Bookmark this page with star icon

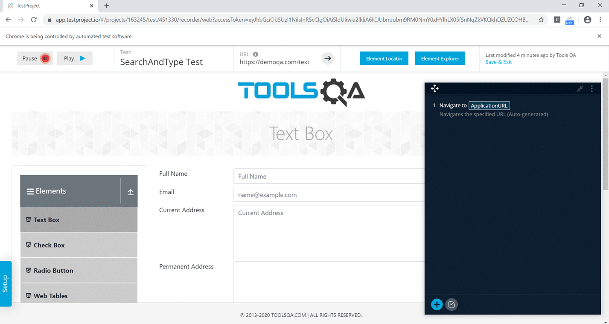pyautogui.click(x=541, y=20)
